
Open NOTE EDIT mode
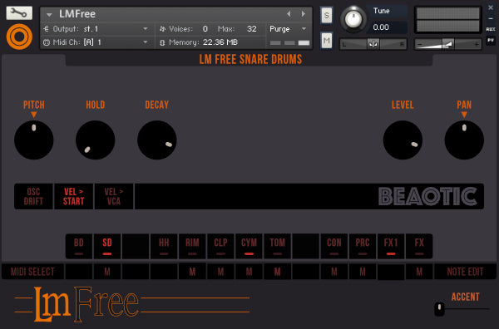465,272
